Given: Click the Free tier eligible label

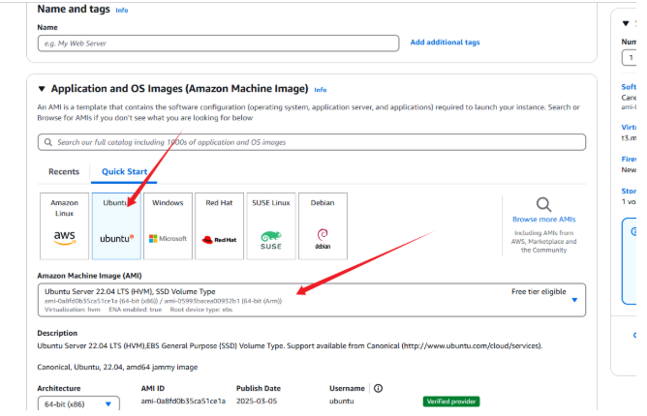Looking at the screenshot, I should click(x=539, y=291).
